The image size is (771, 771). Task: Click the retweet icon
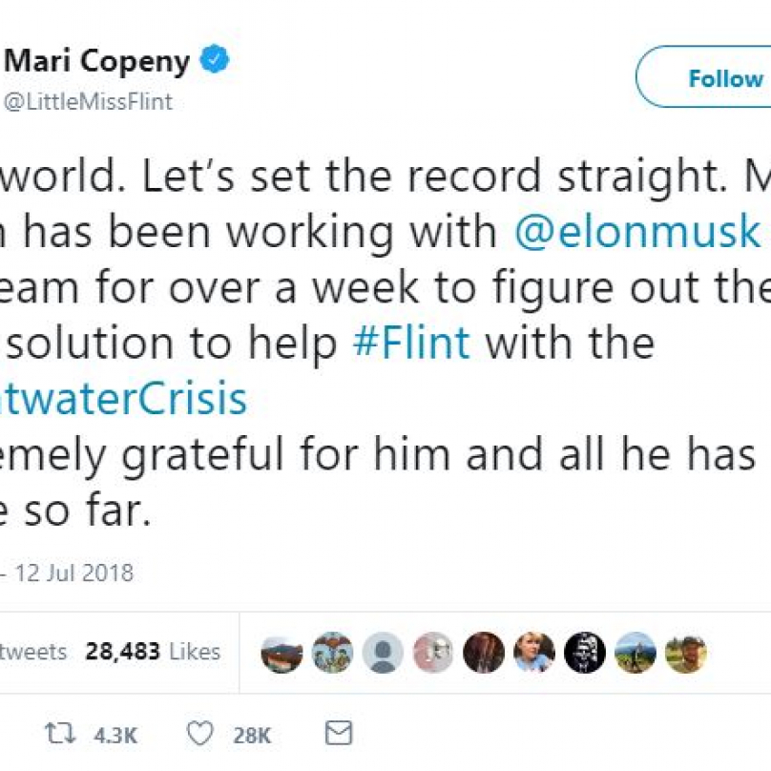tap(62, 734)
